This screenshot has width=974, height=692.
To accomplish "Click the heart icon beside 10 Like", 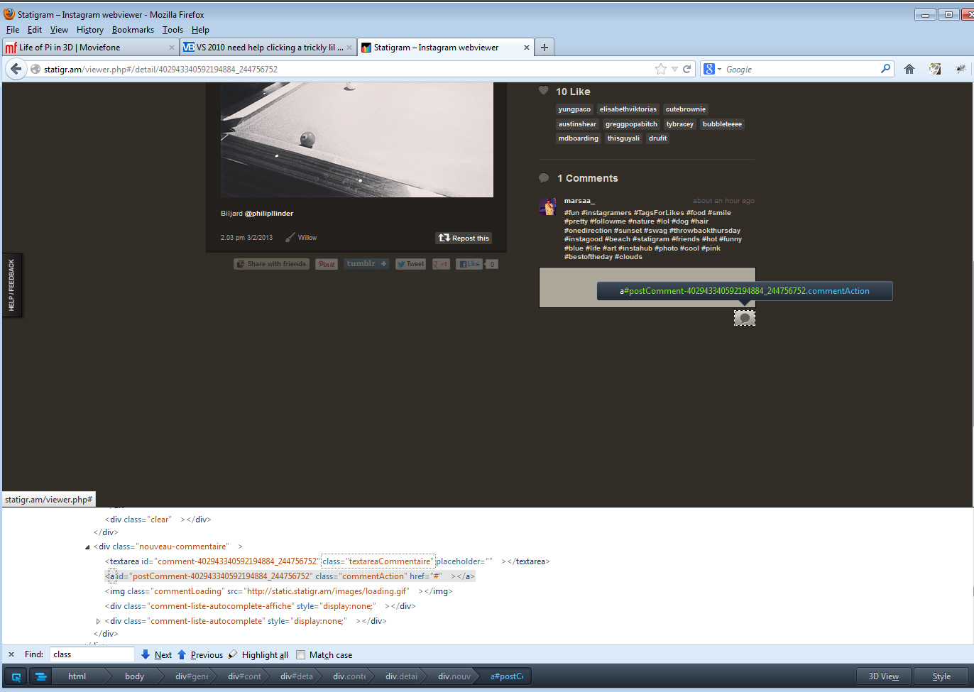I will click(544, 91).
